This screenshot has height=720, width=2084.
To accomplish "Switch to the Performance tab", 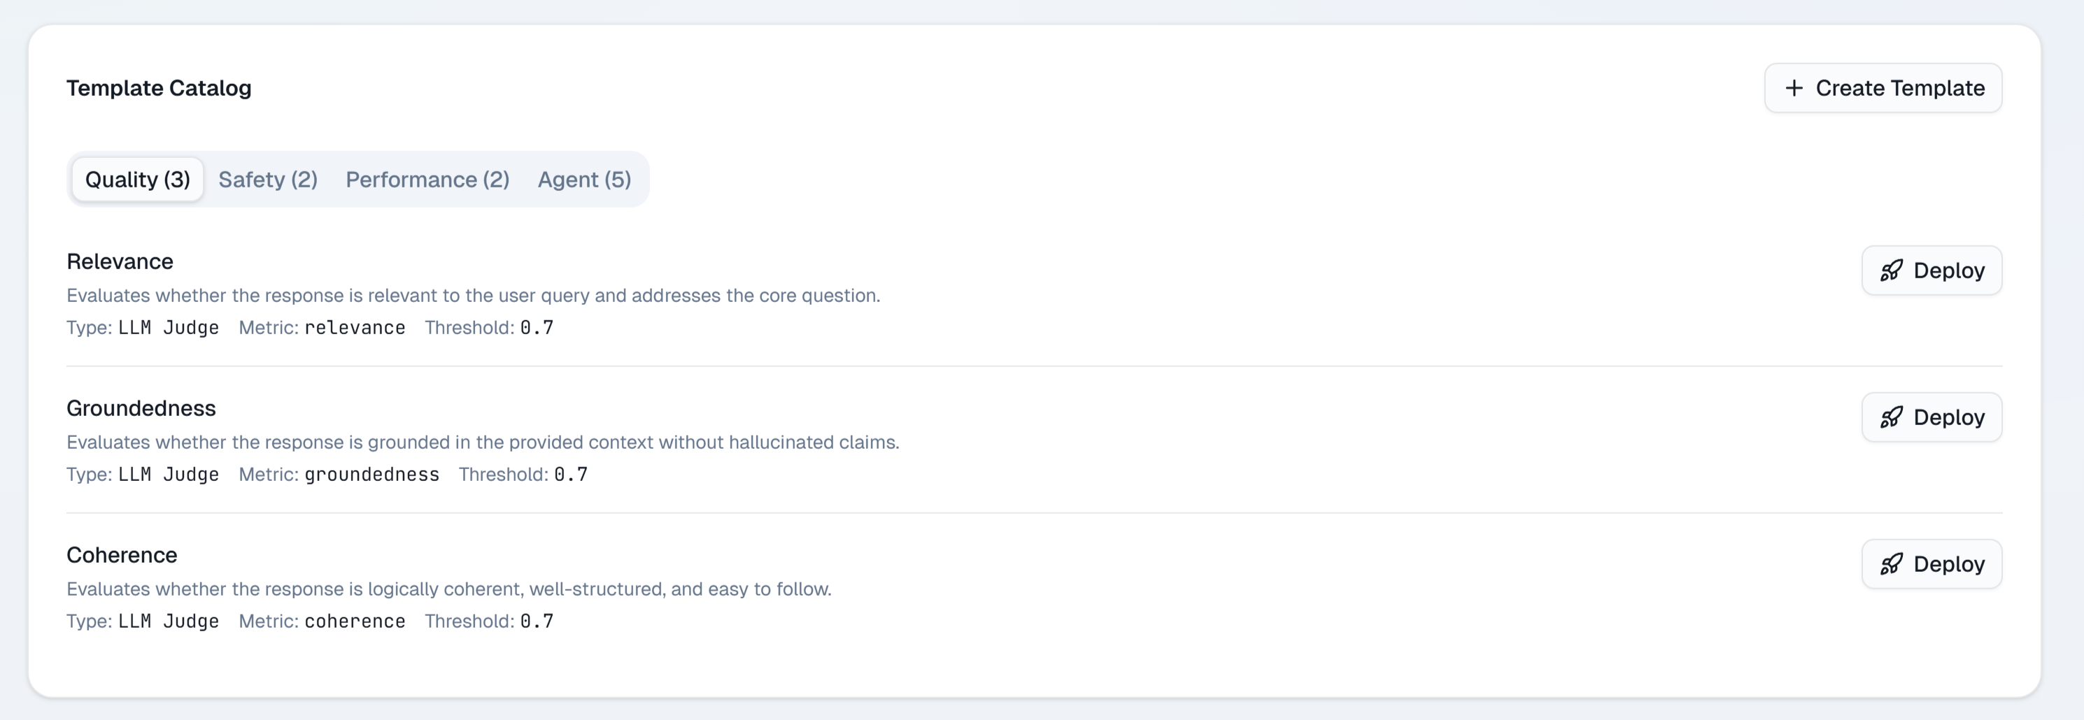I will pos(427,180).
